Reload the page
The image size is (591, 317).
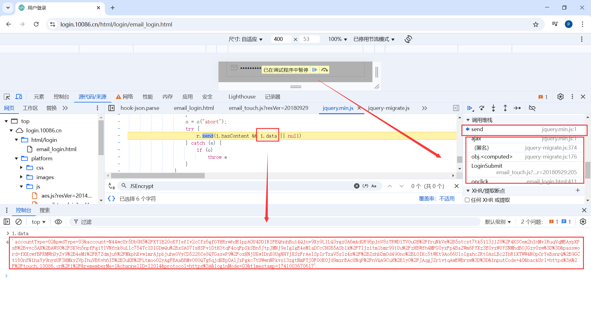coord(36,24)
